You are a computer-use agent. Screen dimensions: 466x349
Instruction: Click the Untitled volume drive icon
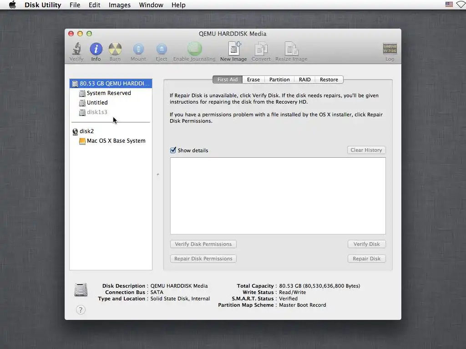[x=82, y=103]
